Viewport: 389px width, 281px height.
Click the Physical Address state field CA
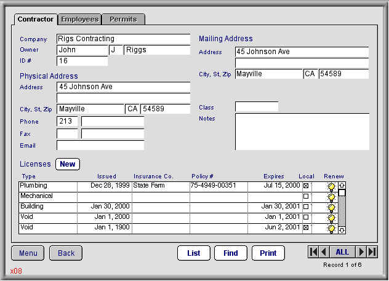[132, 109]
